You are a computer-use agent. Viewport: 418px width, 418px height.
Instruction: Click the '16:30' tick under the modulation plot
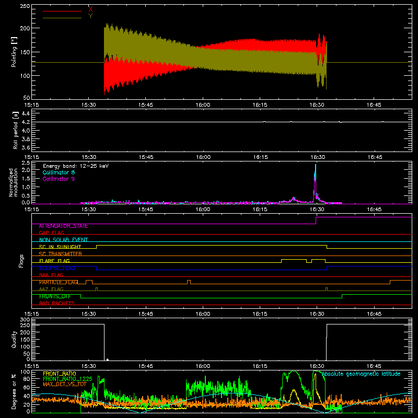(x=317, y=210)
